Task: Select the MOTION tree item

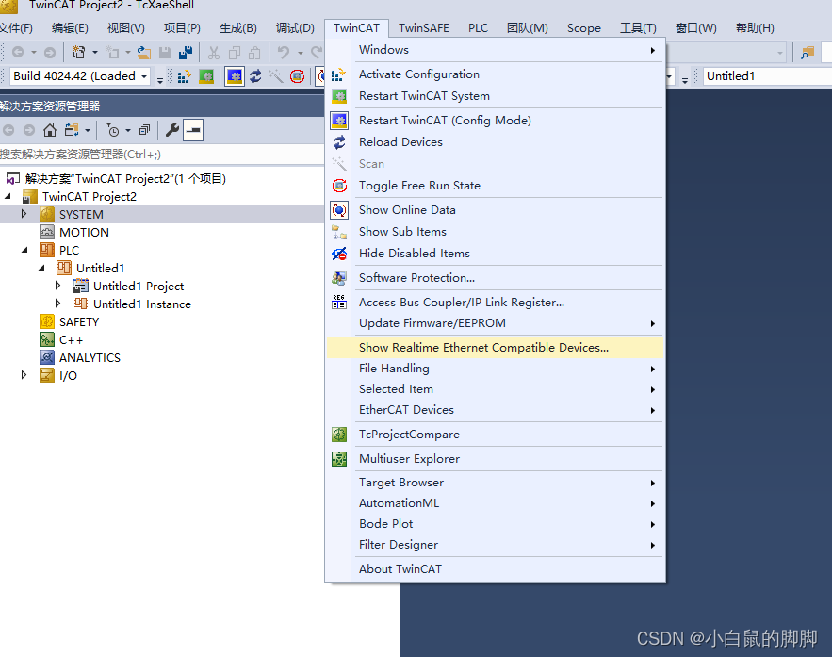Action: (84, 233)
